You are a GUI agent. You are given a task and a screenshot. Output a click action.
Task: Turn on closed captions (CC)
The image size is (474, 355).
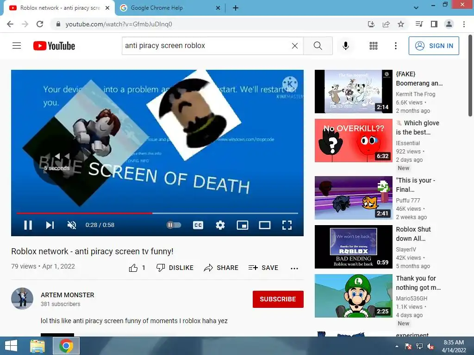(x=198, y=225)
